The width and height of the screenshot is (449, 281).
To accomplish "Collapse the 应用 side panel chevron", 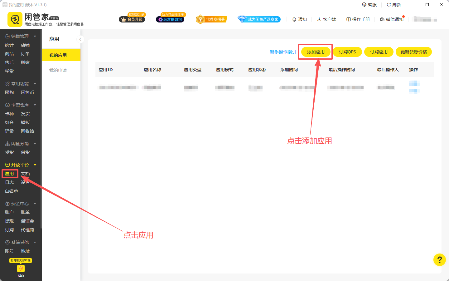I will pos(80,39).
